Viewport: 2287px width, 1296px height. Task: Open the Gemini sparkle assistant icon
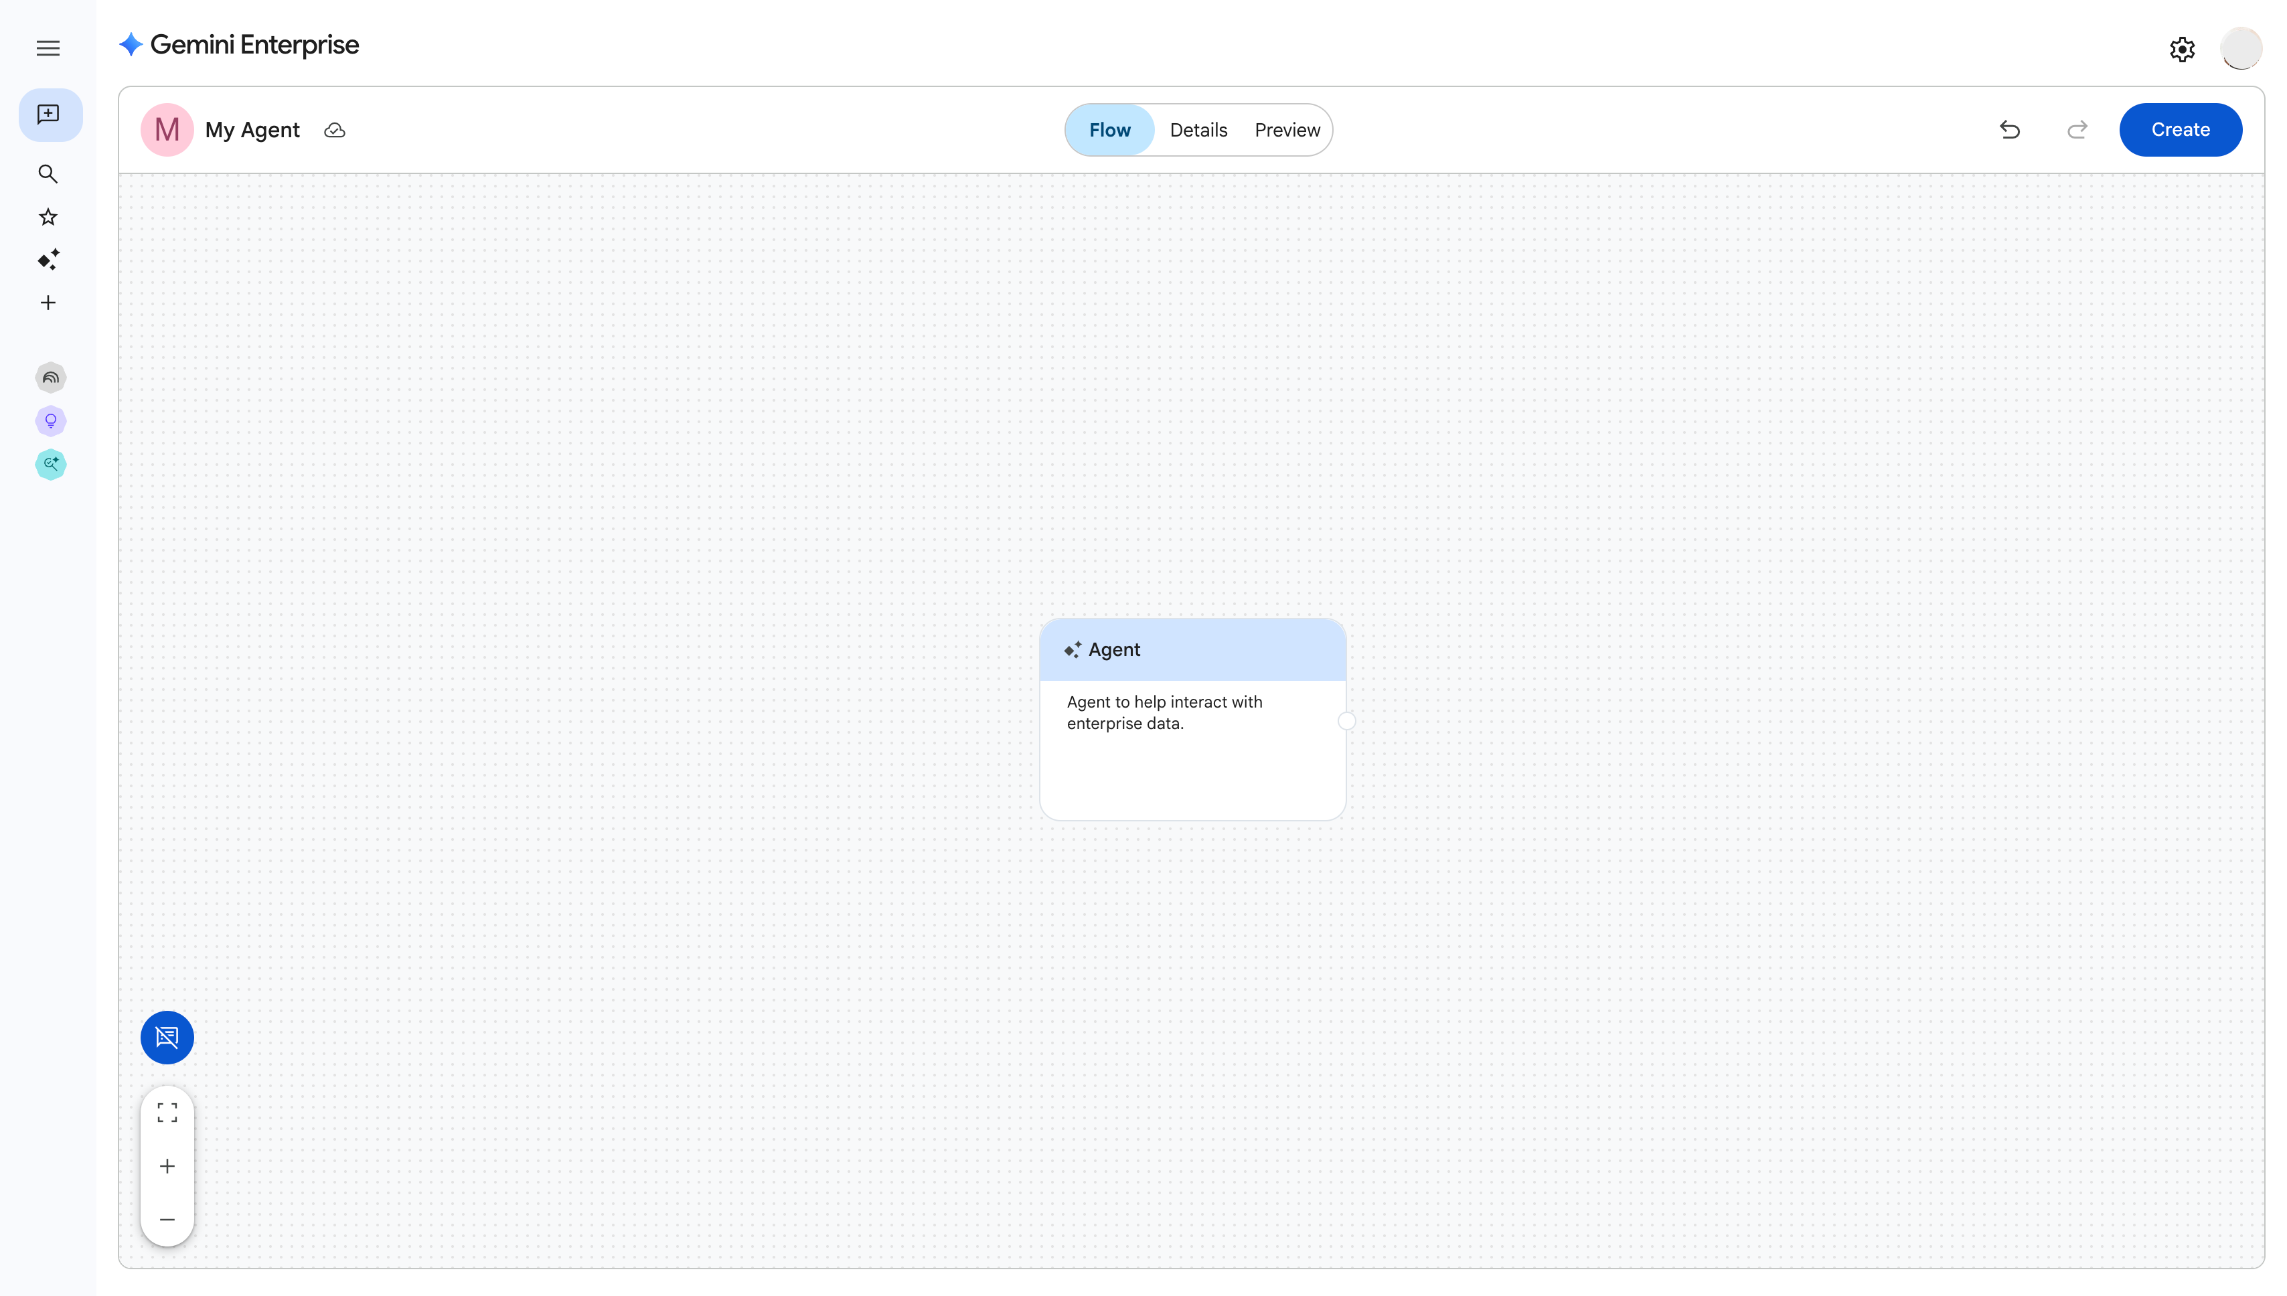pos(49,259)
